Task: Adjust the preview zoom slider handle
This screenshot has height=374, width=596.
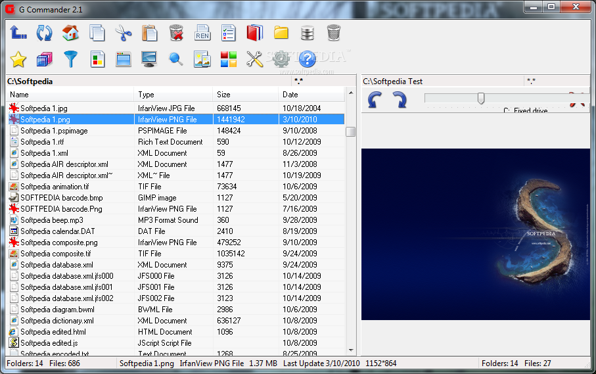Action: pyautogui.click(x=481, y=98)
